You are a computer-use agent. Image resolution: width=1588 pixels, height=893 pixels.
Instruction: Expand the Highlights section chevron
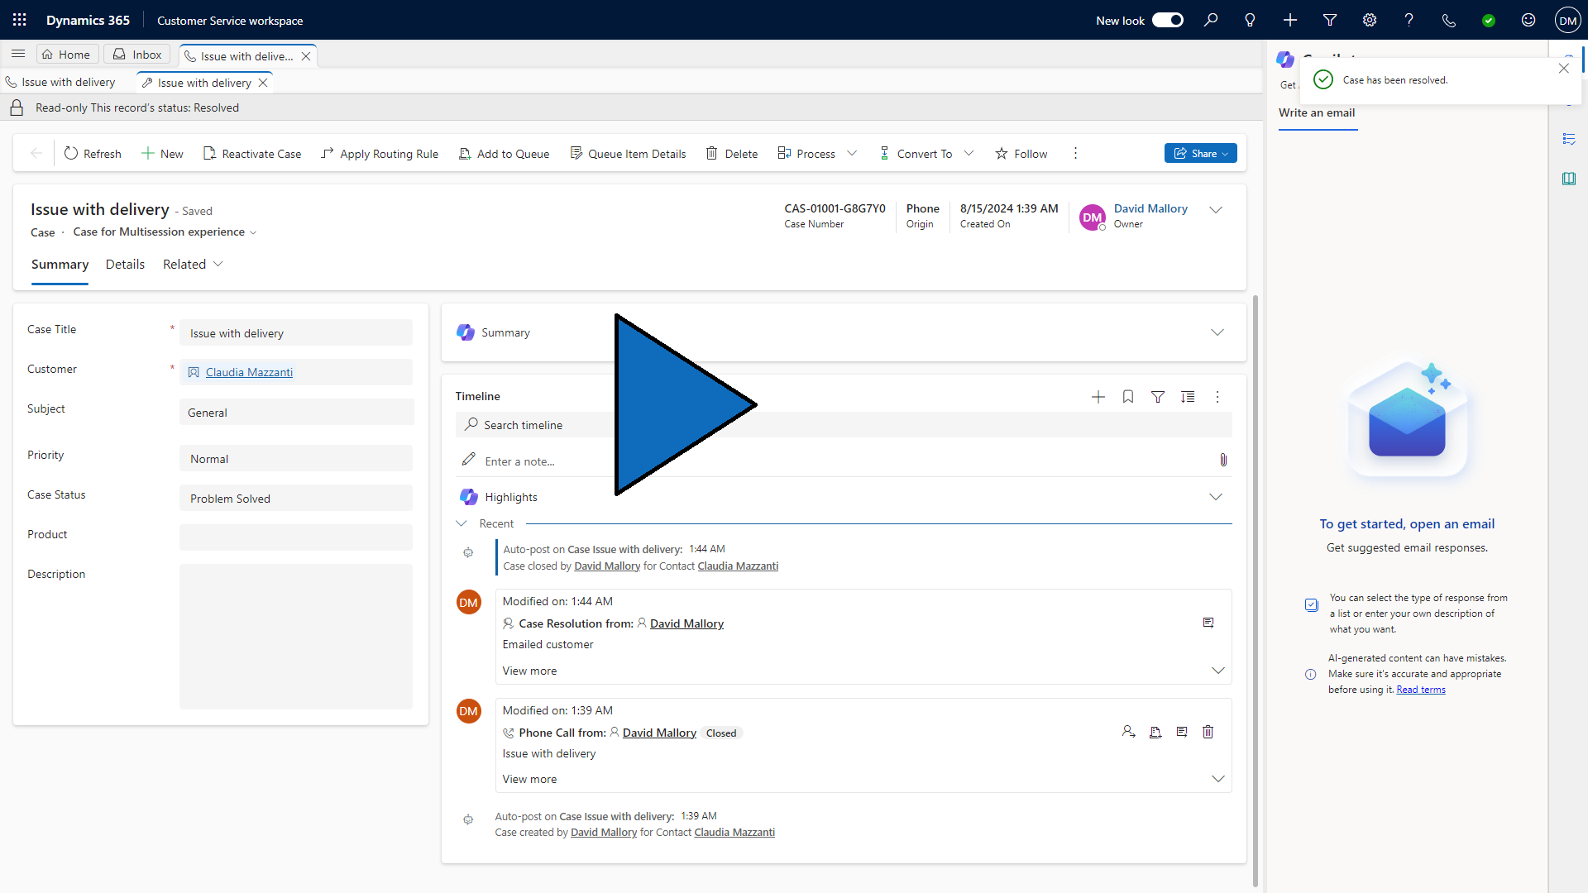tap(1217, 497)
